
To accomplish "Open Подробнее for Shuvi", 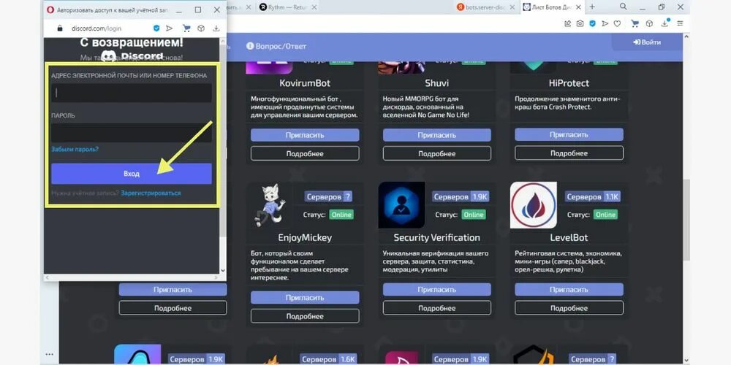I will point(437,153).
